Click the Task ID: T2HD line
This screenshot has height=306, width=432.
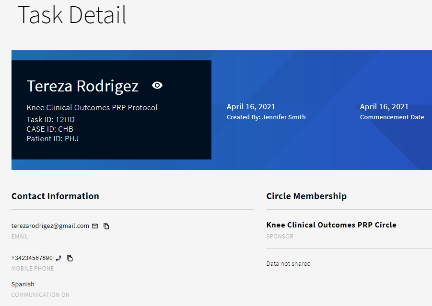point(50,120)
